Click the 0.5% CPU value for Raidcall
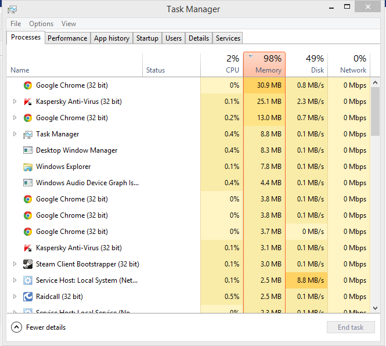The height and width of the screenshot is (346, 386). point(232,297)
